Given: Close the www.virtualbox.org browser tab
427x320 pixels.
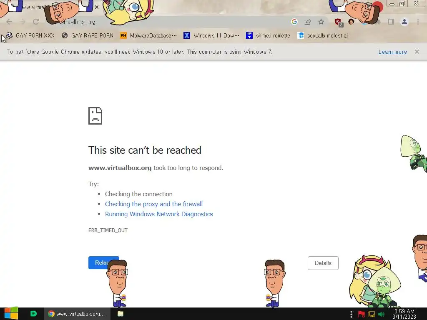Looking at the screenshot, I should [97, 7].
